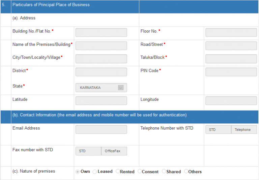Click the Telephone number input box
The image size is (259, 180).
click(x=244, y=130)
